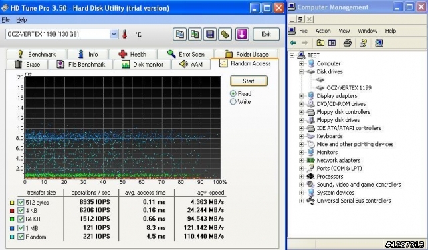428x250 pixels.
Task: Switch to the Info tab
Action: click(88, 54)
